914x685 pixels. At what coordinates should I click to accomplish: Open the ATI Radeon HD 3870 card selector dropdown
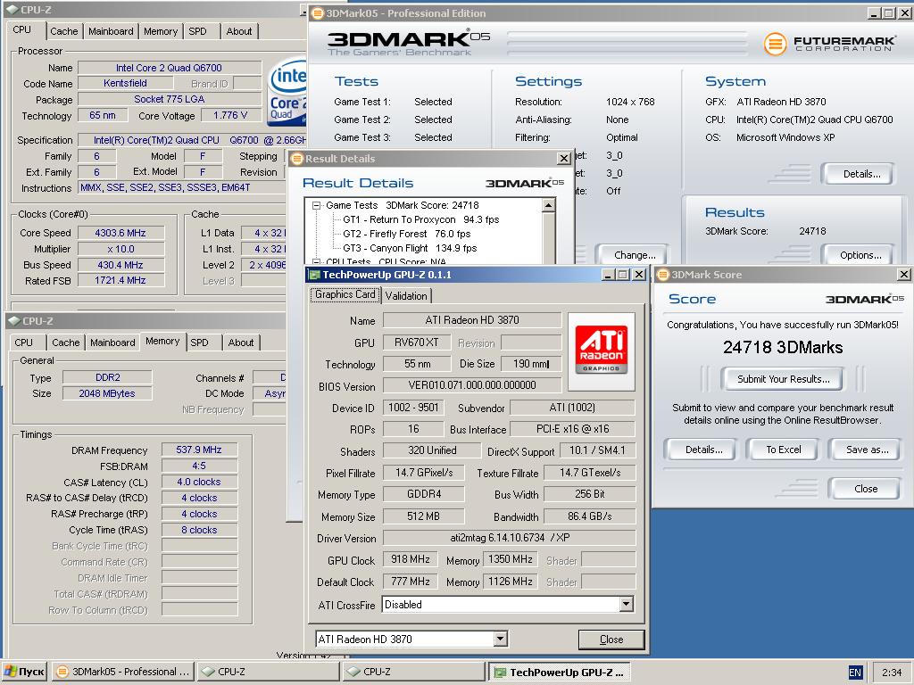(x=500, y=639)
